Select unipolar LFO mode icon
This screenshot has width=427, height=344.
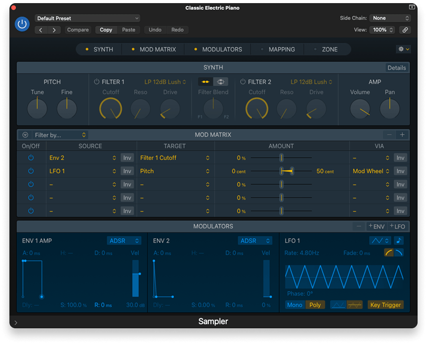(338, 305)
